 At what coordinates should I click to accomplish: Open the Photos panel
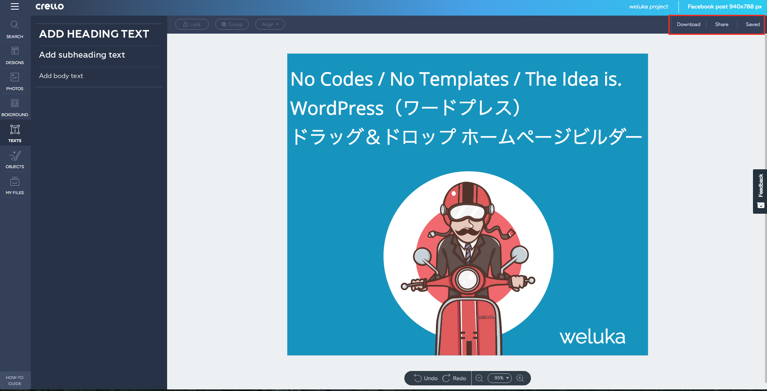click(x=15, y=82)
